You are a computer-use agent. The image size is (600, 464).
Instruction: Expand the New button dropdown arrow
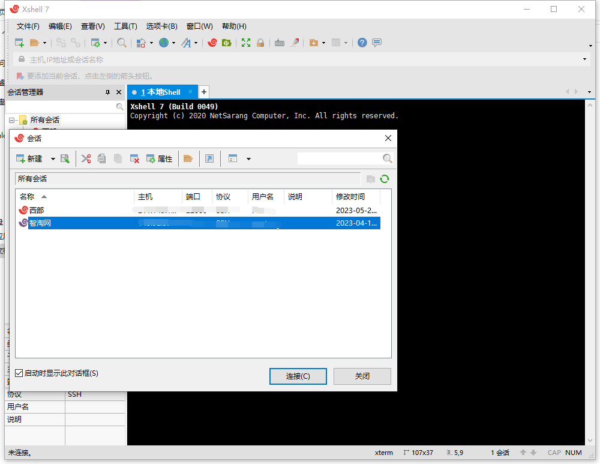[x=53, y=159]
